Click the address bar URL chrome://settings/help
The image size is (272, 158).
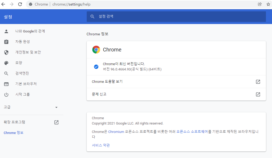(71, 4)
